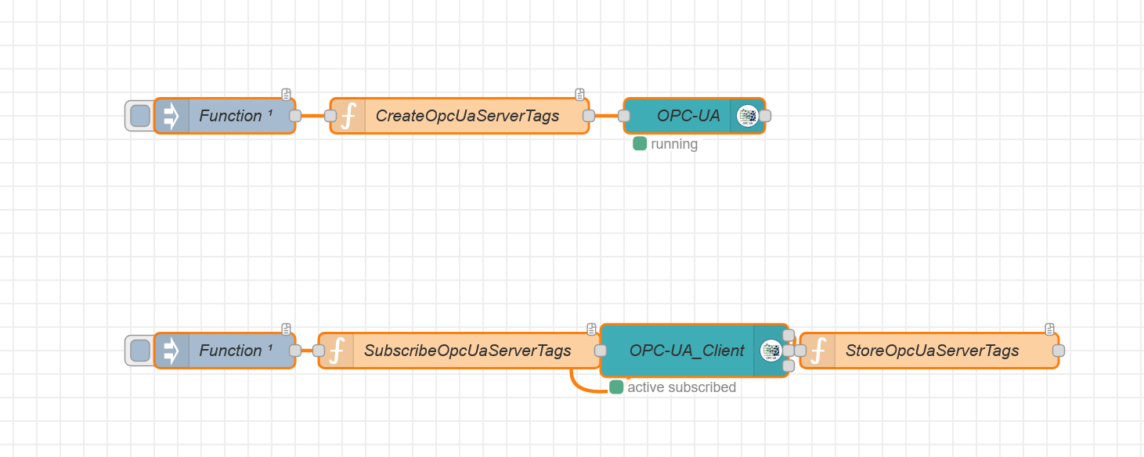
Task: Click the arrow icon on the top inject node
Action: (x=171, y=116)
